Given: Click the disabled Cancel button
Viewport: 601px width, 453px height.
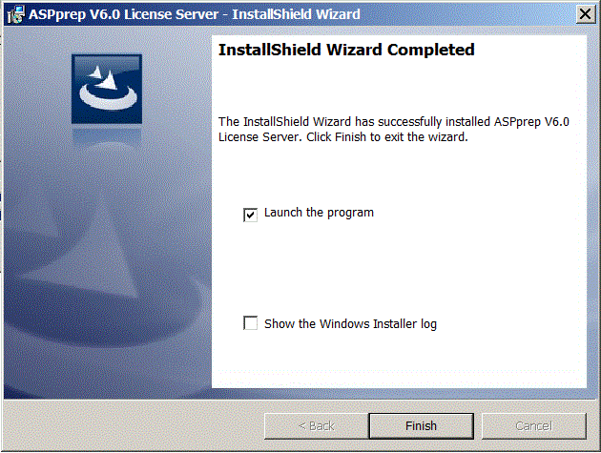Looking at the screenshot, I should click(534, 425).
